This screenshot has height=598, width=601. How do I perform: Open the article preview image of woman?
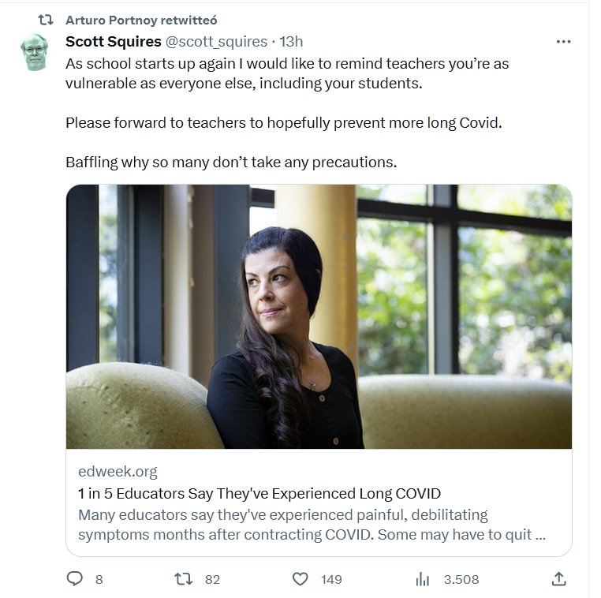[x=319, y=316]
